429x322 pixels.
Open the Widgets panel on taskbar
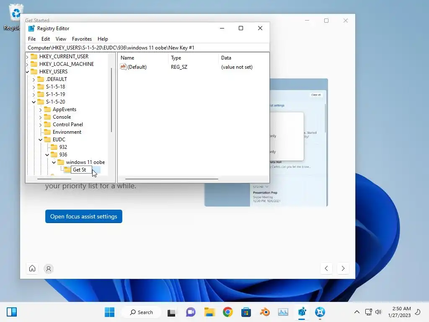click(x=12, y=312)
